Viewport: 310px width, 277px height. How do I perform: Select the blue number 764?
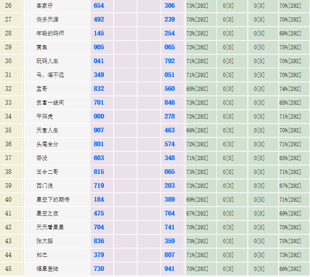170,213
